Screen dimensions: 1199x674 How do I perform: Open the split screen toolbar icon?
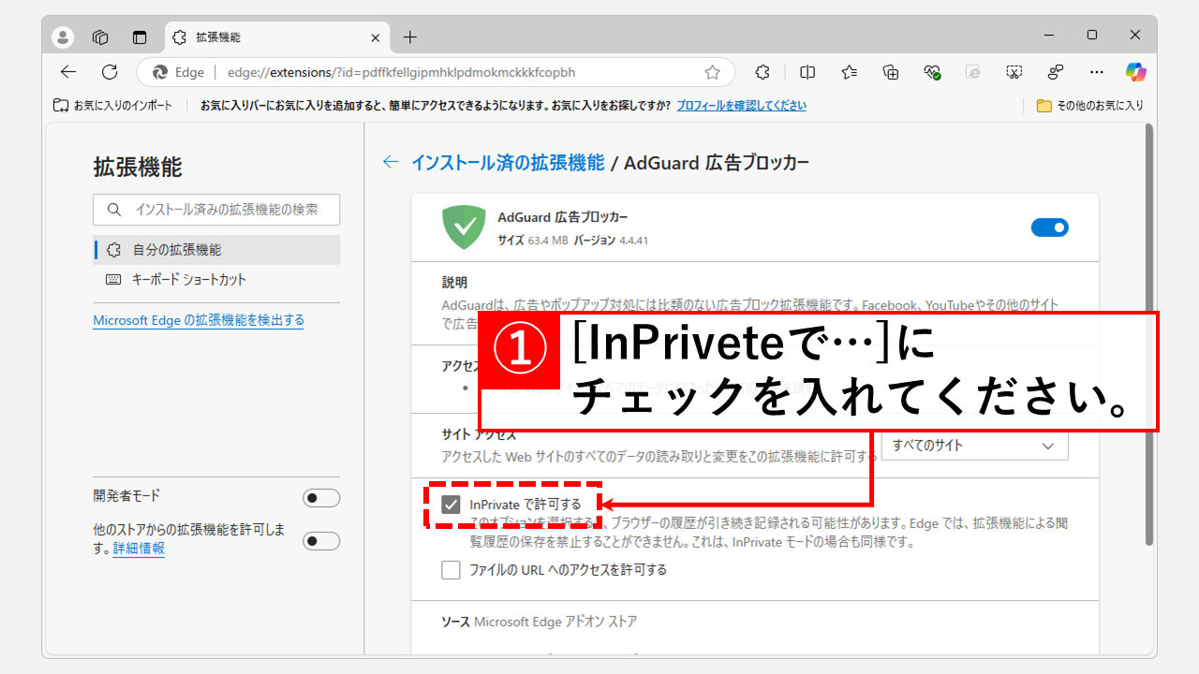point(807,72)
